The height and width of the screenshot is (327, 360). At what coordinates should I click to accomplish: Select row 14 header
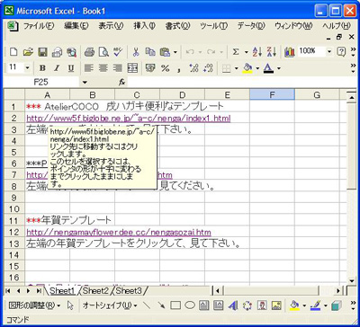point(13,255)
